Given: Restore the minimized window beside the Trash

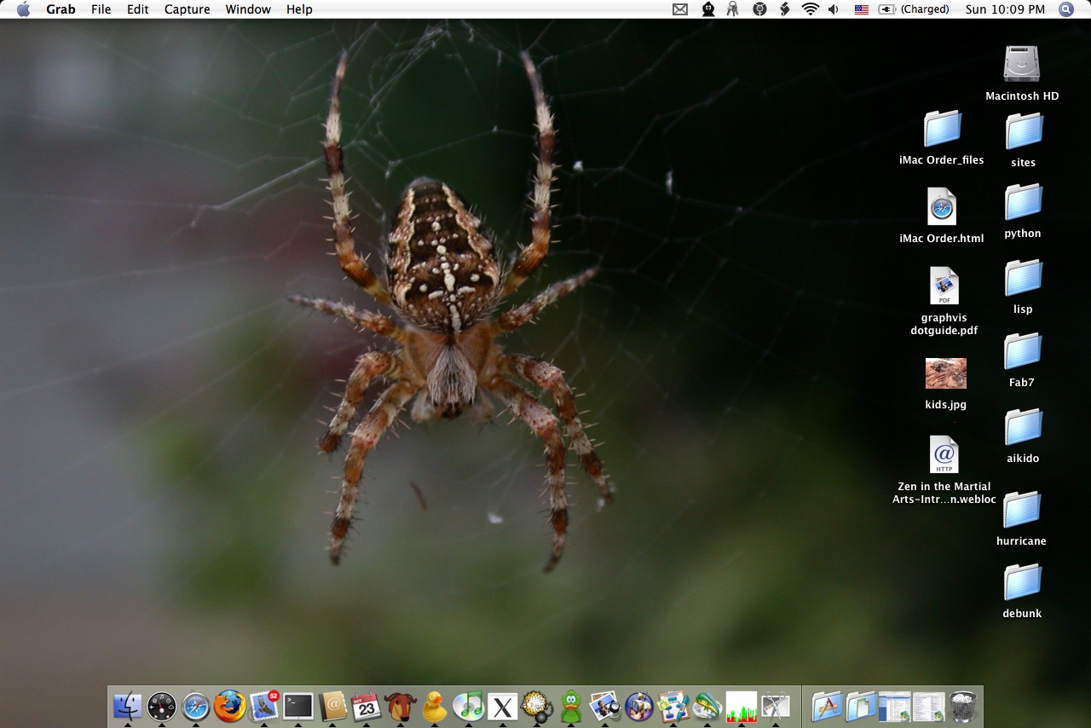Looking at the screenshot, I should [x=929, y=706].
